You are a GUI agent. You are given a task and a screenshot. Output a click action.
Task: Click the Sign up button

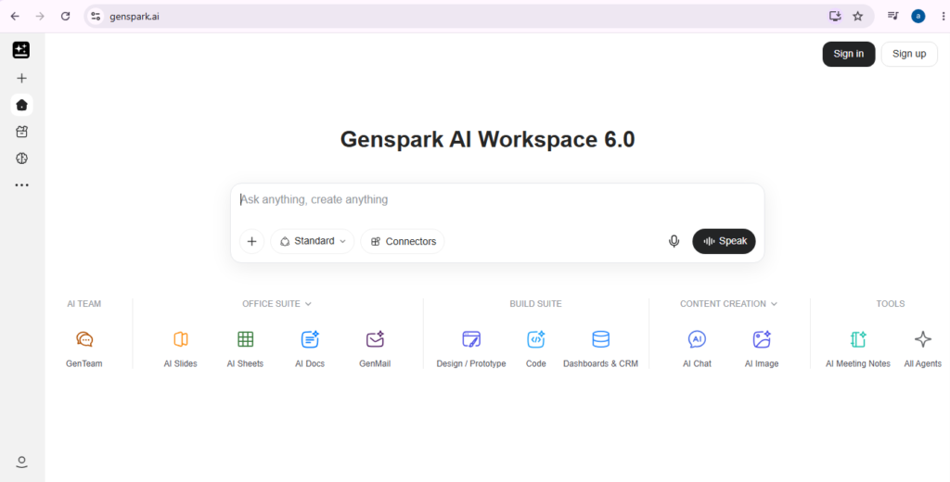[909, 54]
